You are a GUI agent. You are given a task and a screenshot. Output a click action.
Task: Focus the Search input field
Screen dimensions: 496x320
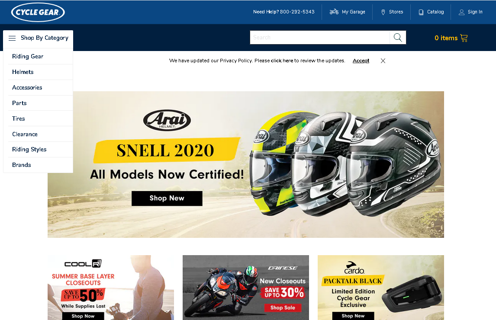pos(320,38)
